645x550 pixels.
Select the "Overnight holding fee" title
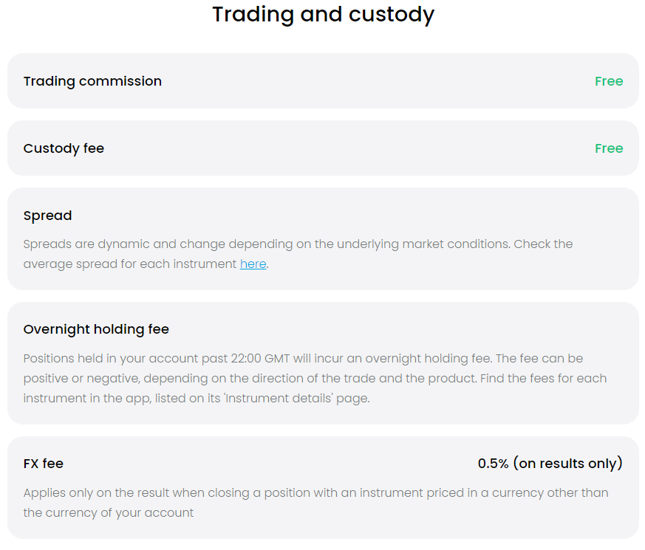click(x=96, y=329)
